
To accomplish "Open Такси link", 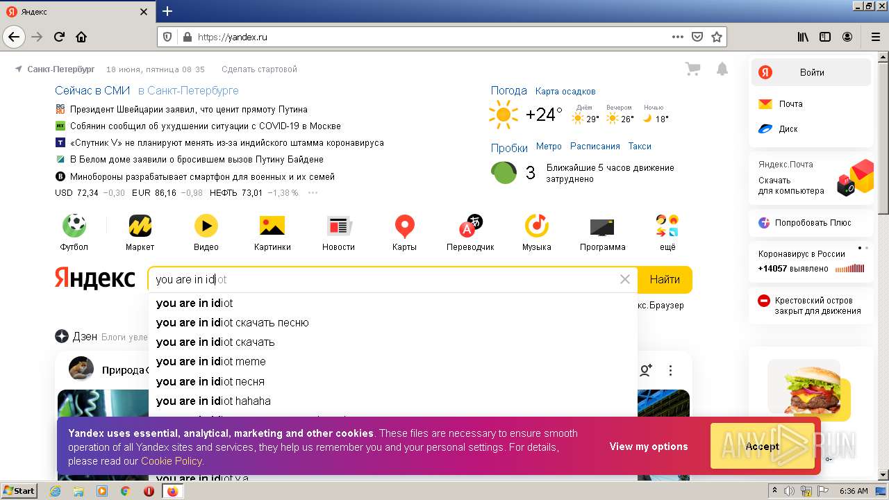I will click(x=640, y=146).
